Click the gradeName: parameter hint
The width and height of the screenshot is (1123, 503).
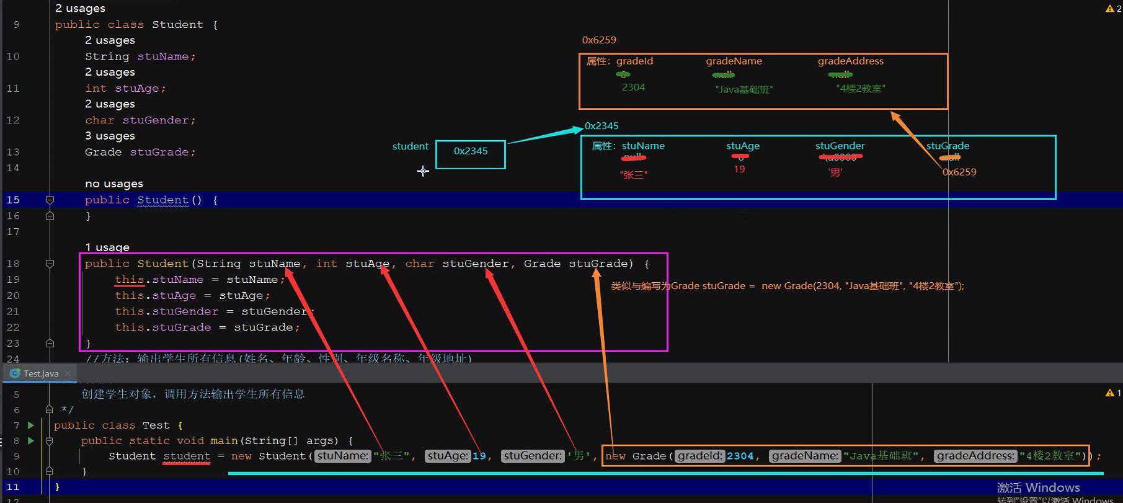point(805,456)
